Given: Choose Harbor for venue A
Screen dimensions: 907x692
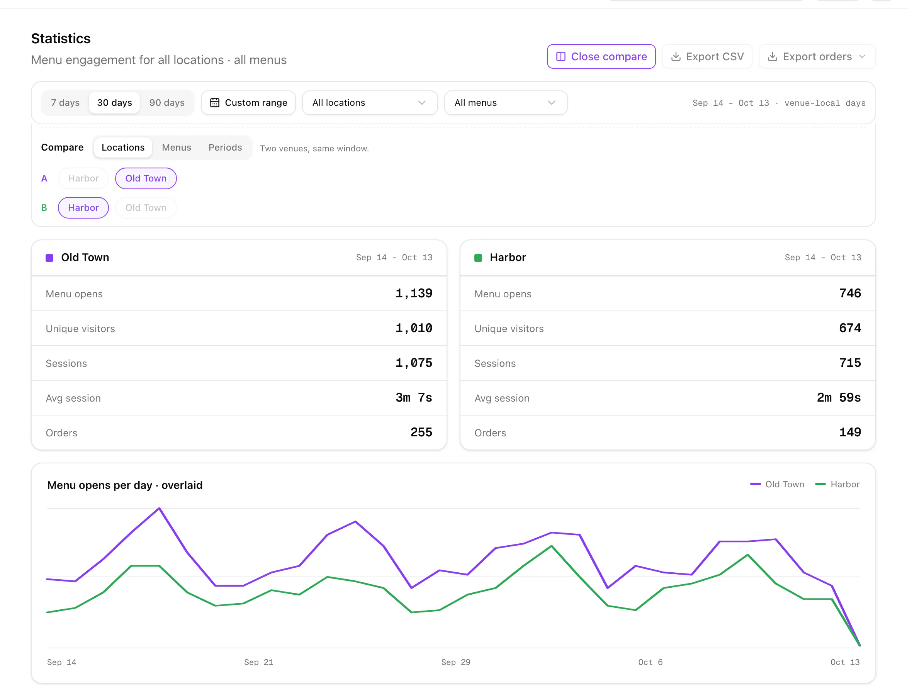Looking at the screenshot, I should (83, 178).
